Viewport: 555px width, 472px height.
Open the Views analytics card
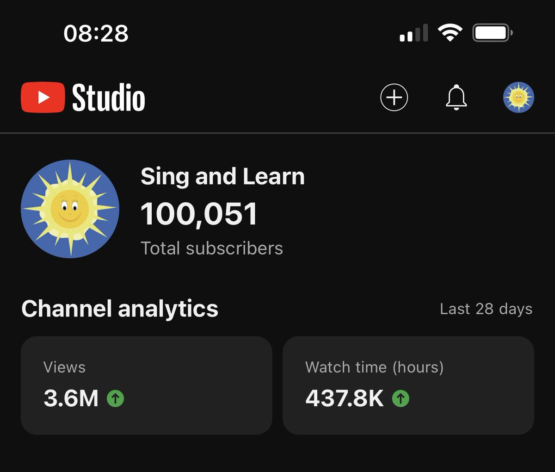click(147, 385)
